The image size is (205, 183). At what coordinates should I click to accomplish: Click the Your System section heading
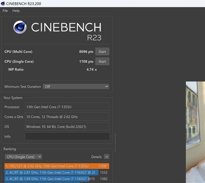pyautogui.click(x=13, y=98)
